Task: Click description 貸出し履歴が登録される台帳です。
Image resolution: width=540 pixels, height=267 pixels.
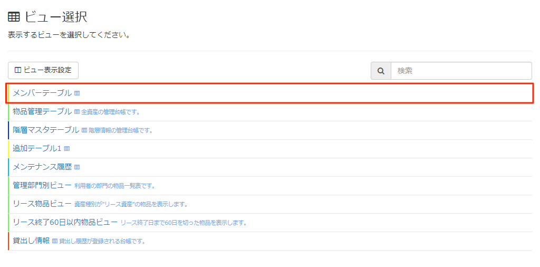Action: coord(102,242)
